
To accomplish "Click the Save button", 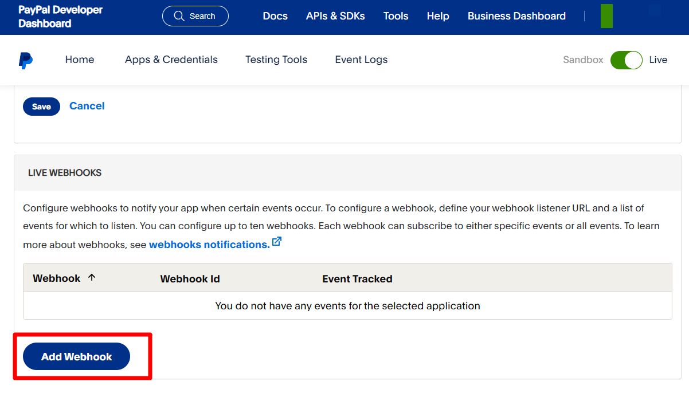I will pyautogui.click(x=41, y=107).
